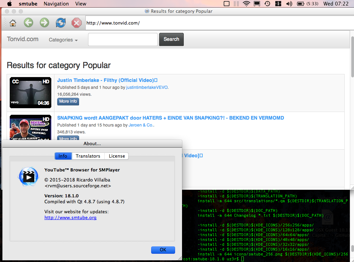Go to the home page
The image size is (354, 262).
[13, 23]
